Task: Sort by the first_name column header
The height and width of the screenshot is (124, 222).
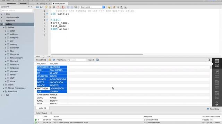Action: point(41,64)
